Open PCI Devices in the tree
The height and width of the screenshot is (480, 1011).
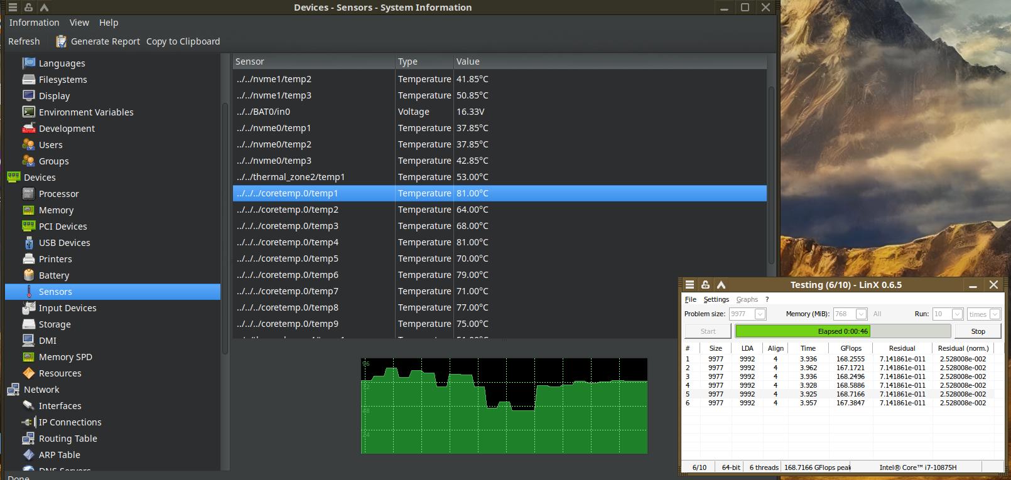click(63, 227)
